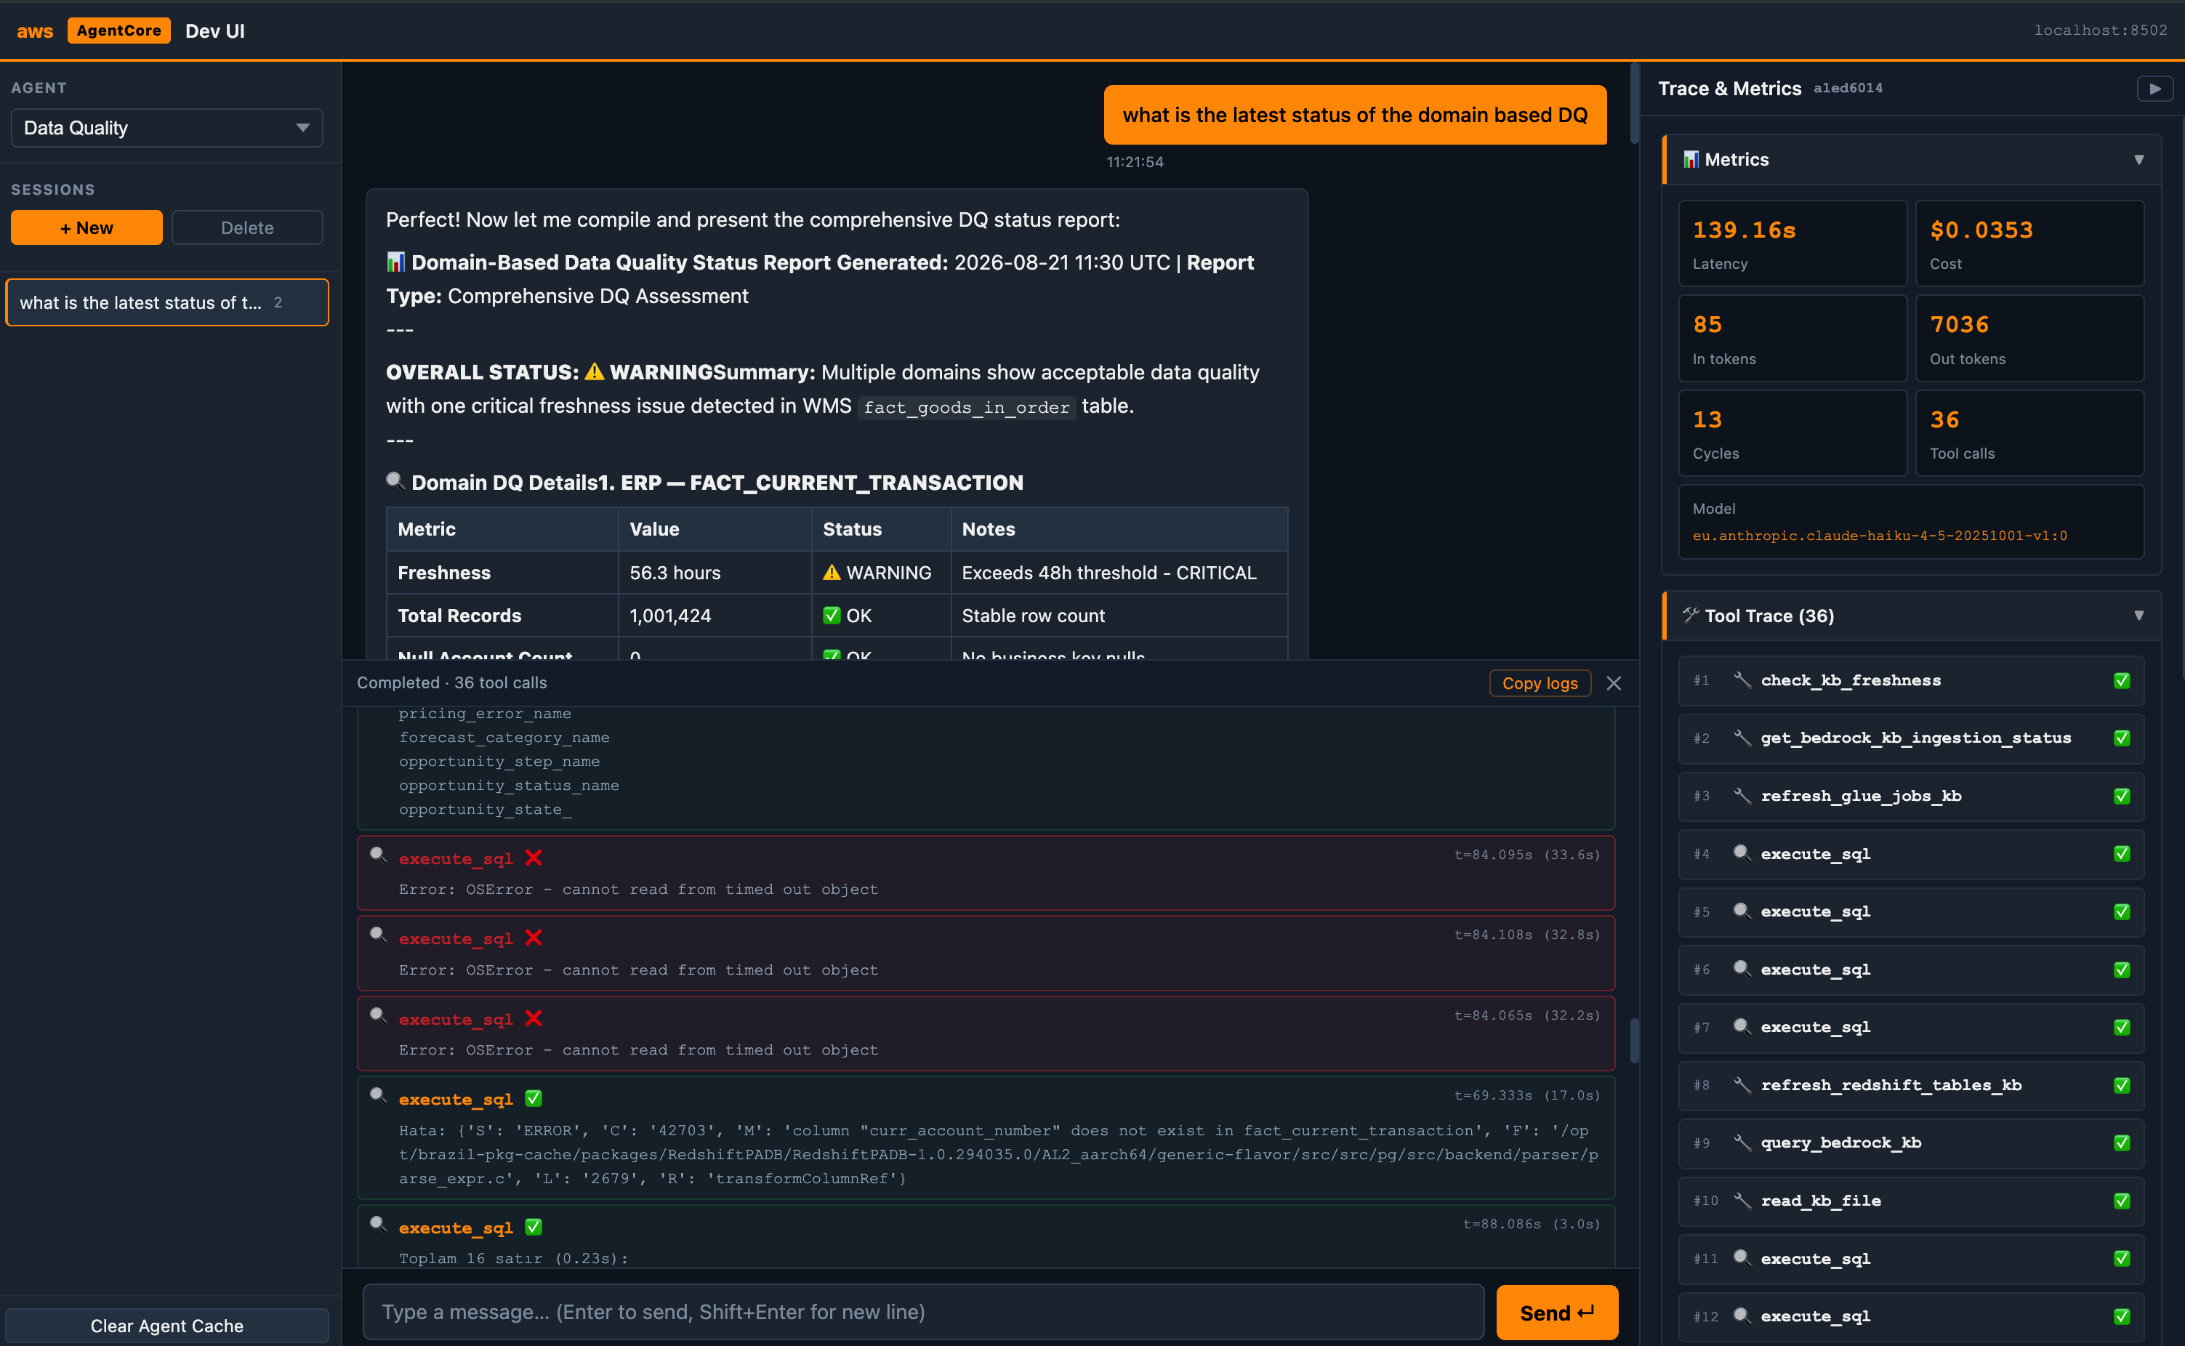Open the Data Quality agent dropdown

pyautogui.click(x=166, y=127)
